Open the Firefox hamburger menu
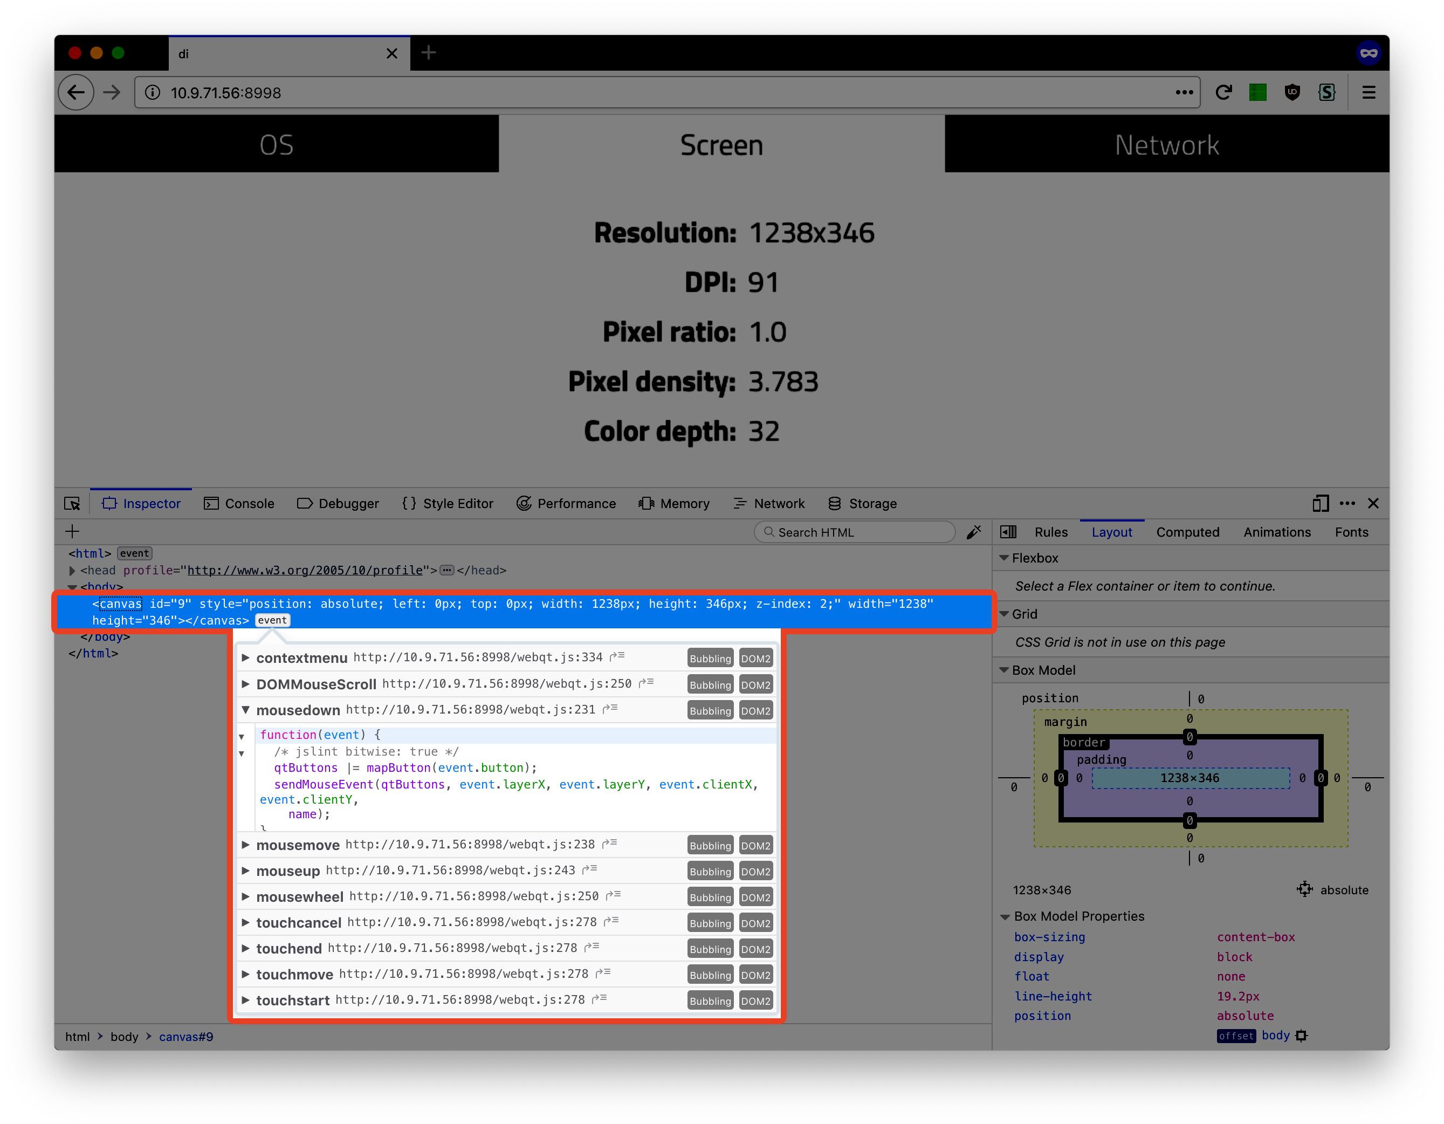This screenshot has width=1444, height=1124. point(1369,93)
